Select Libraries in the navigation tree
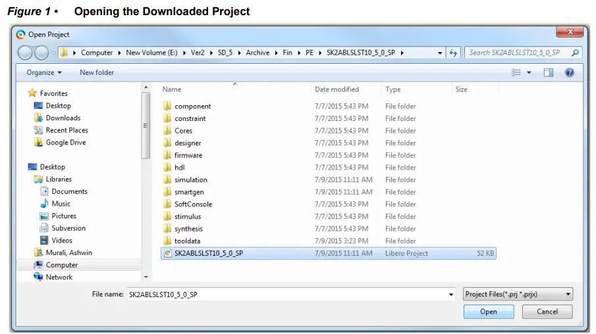Screen dimensions: 596x334 click(59, 179)
